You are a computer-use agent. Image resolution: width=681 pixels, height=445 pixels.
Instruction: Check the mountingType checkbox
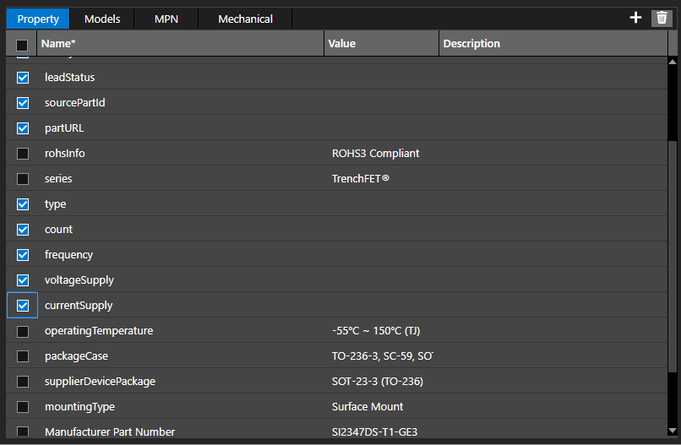23,407
